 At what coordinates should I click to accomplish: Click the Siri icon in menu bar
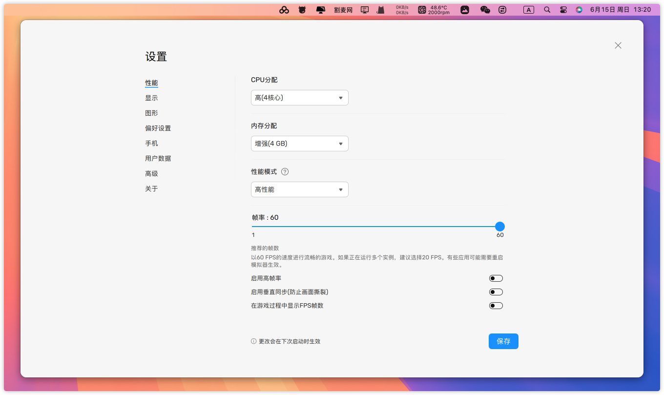point(579,10)
